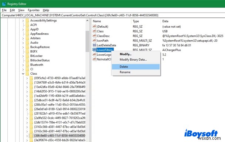Expand the Bluetooth node
The width and height of the screenshot is (225, 142).
click(23, 65)
